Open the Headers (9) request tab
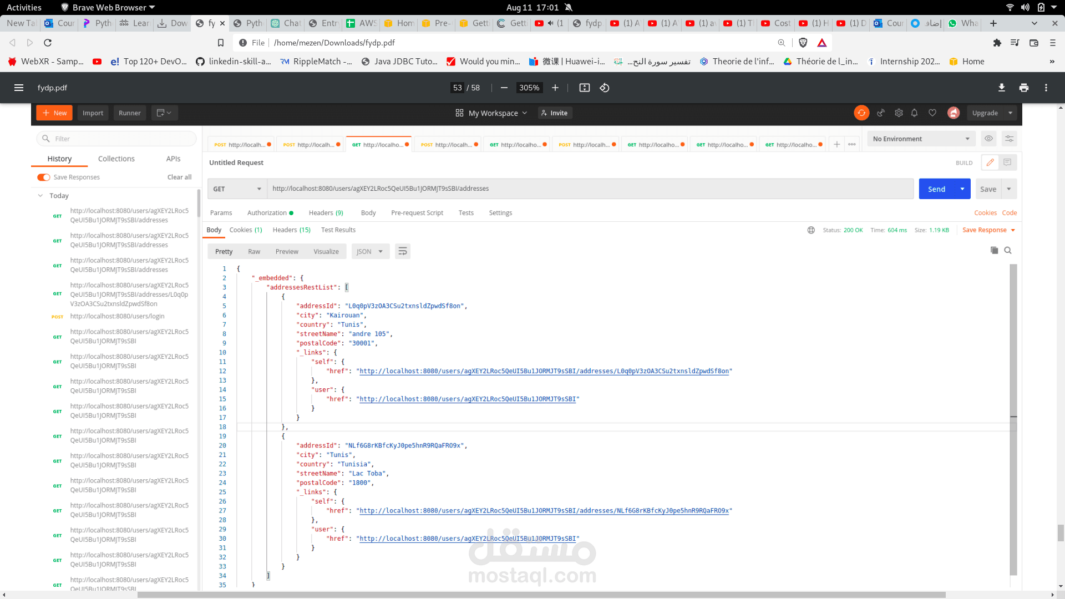Image resolution: width=1065 pixels, height=599 pixels. [x=326, y=213]
